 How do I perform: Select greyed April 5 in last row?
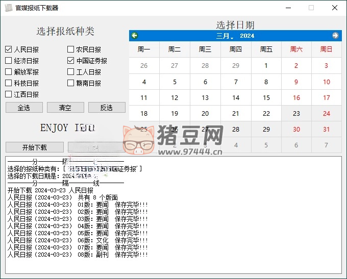pyautogui.click(x=266, y=145)
